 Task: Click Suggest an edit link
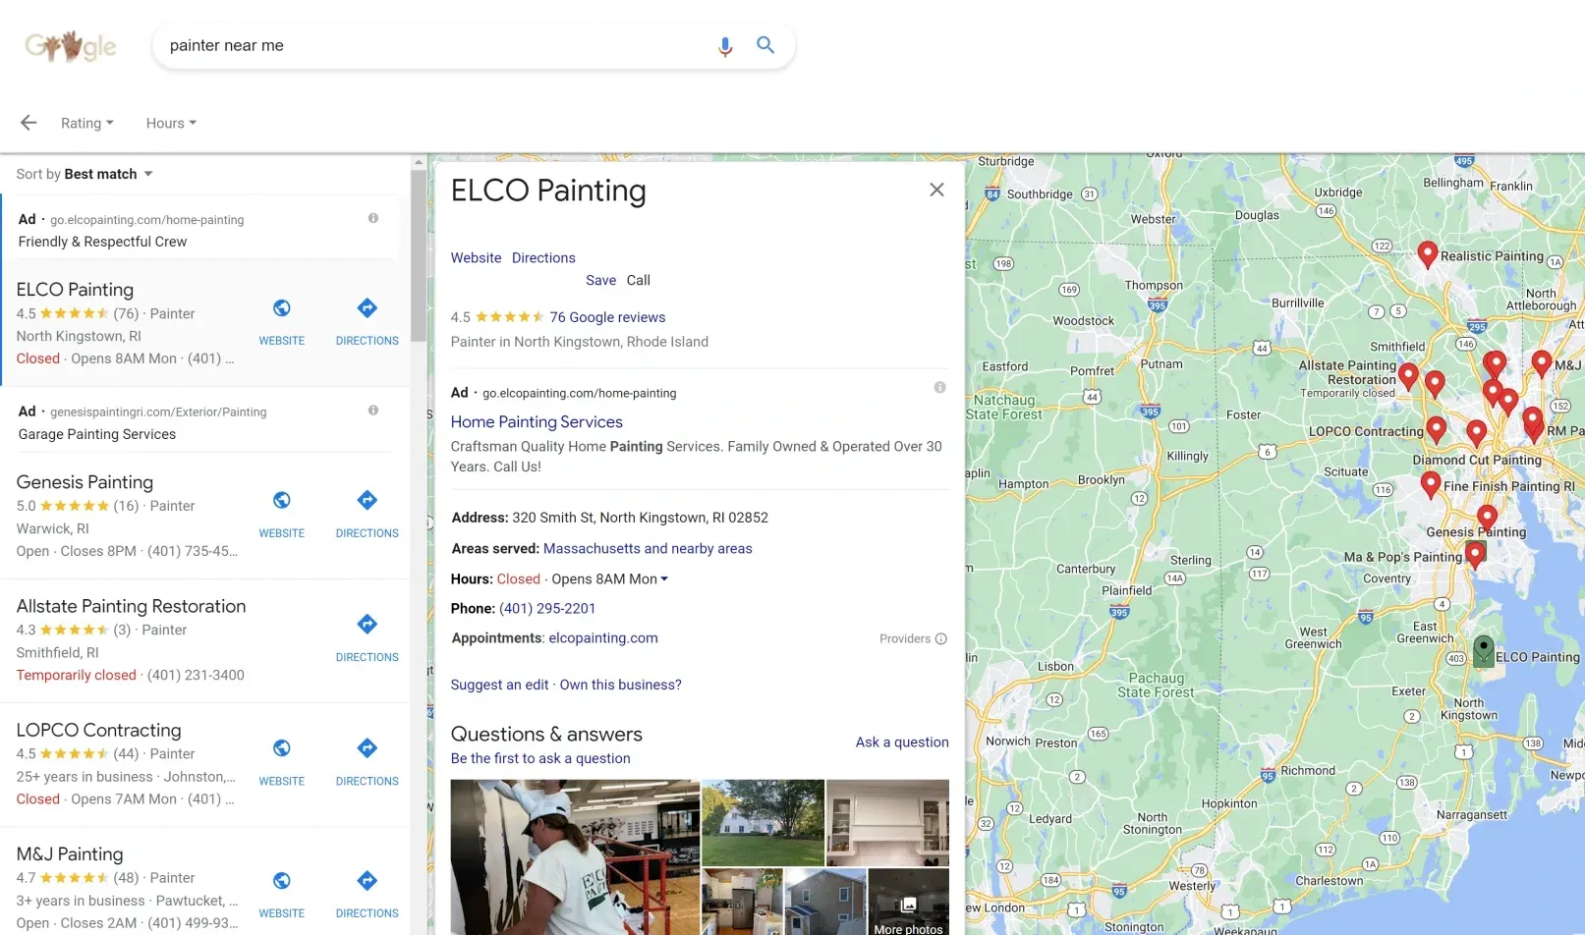499,686
